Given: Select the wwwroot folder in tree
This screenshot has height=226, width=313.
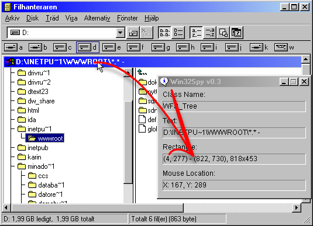Looking at the screenshot, I should pyautogui.click(x=45, y=138).
